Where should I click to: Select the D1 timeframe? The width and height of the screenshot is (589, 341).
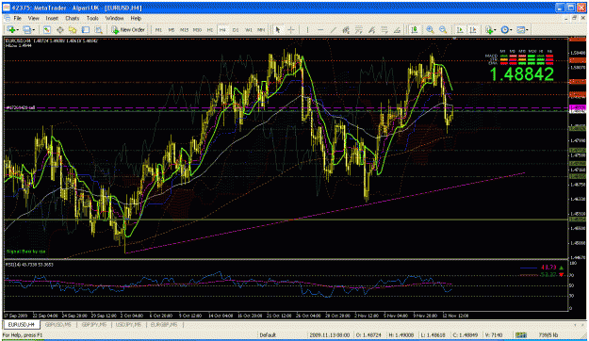pyautogui.click(x=236, y=29)
